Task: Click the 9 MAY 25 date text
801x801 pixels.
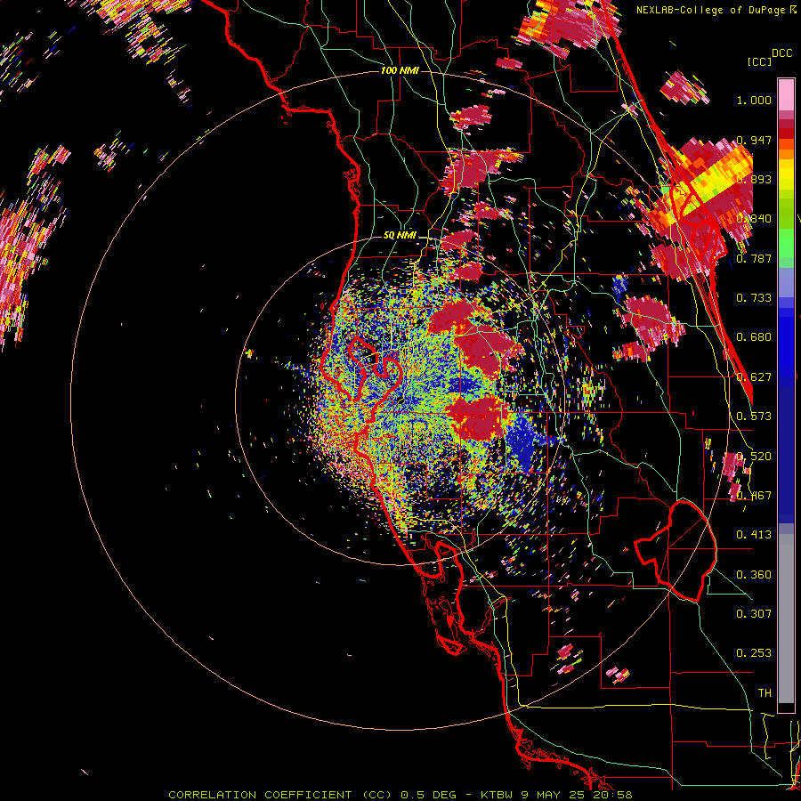Action: 554,795
